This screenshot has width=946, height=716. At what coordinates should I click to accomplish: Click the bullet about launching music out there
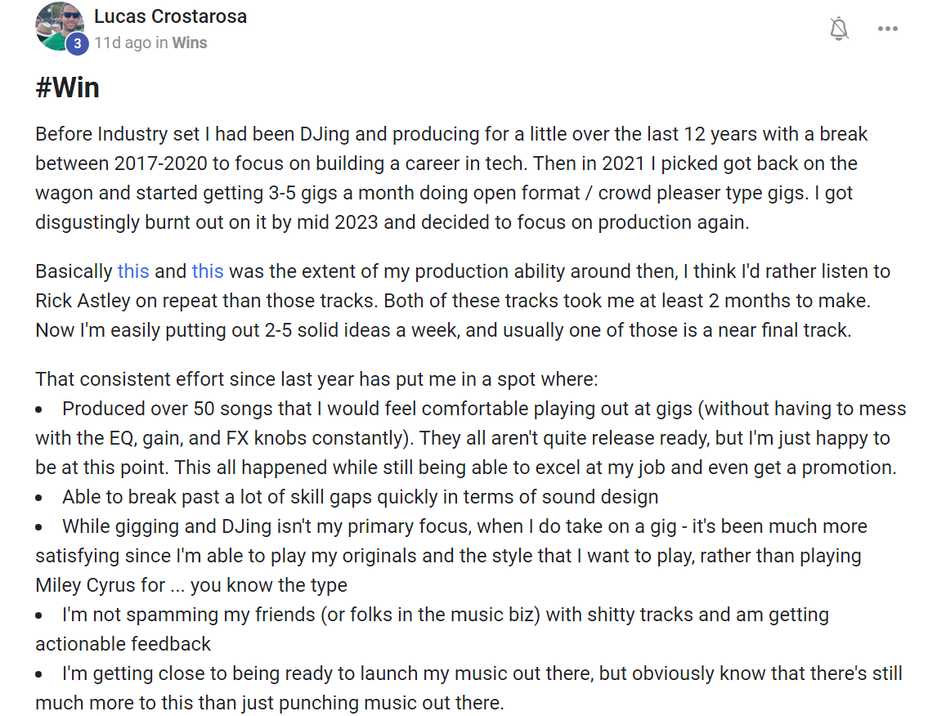(x=470, y=688)
